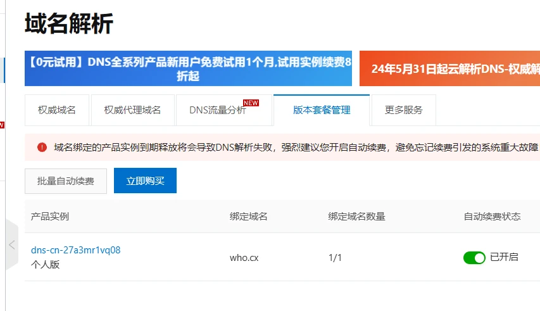Select the who.cx bound domain cell
Viewport: 540px width, 311px height.
[244, 258]
